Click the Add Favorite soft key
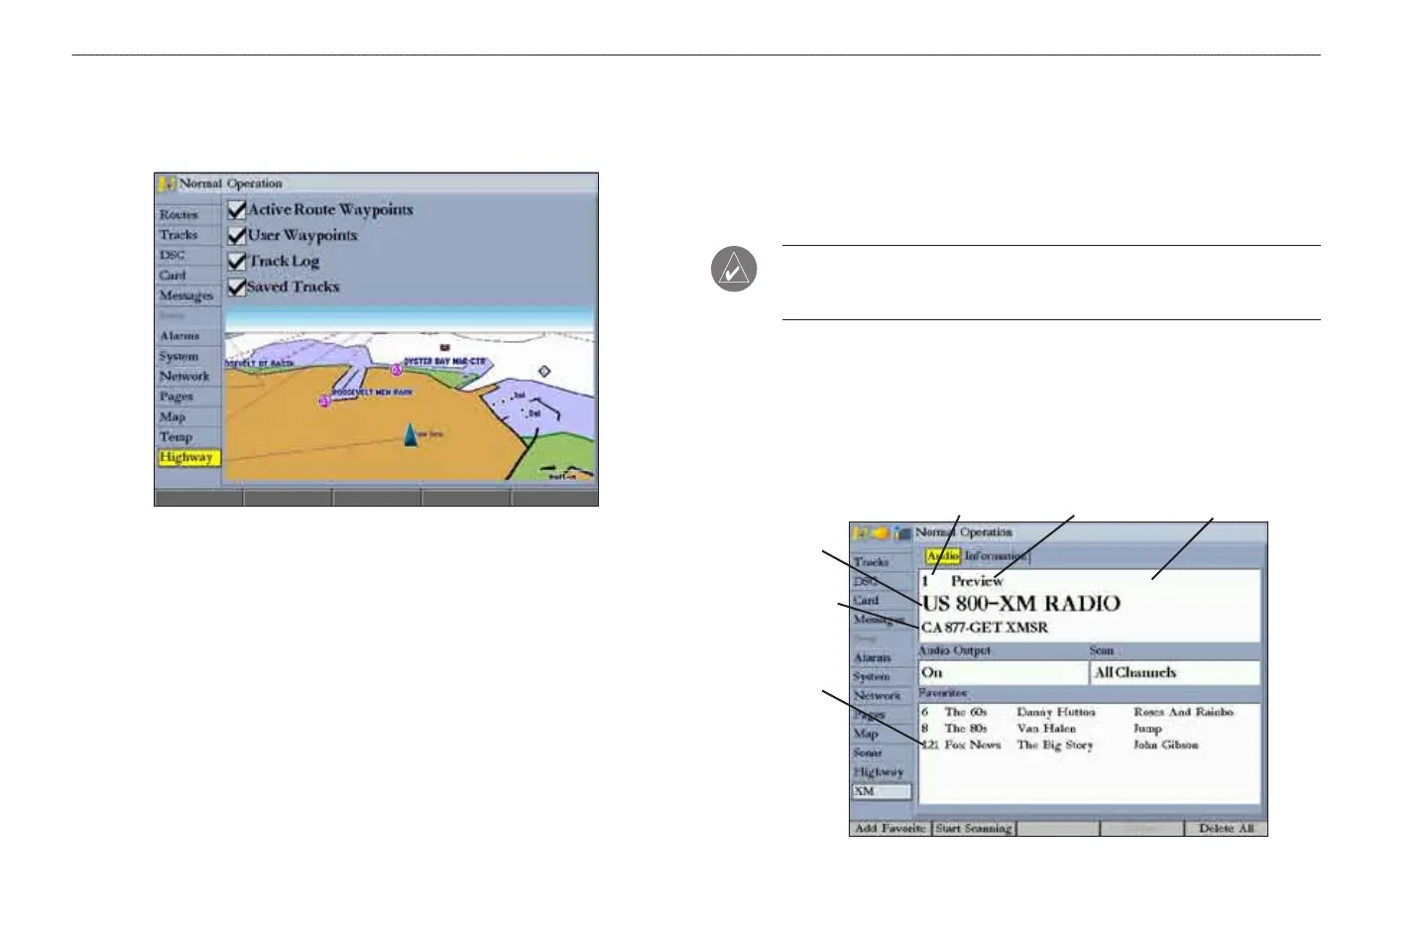The width and height of the screenshot is (1428, 928). [891, 828]
